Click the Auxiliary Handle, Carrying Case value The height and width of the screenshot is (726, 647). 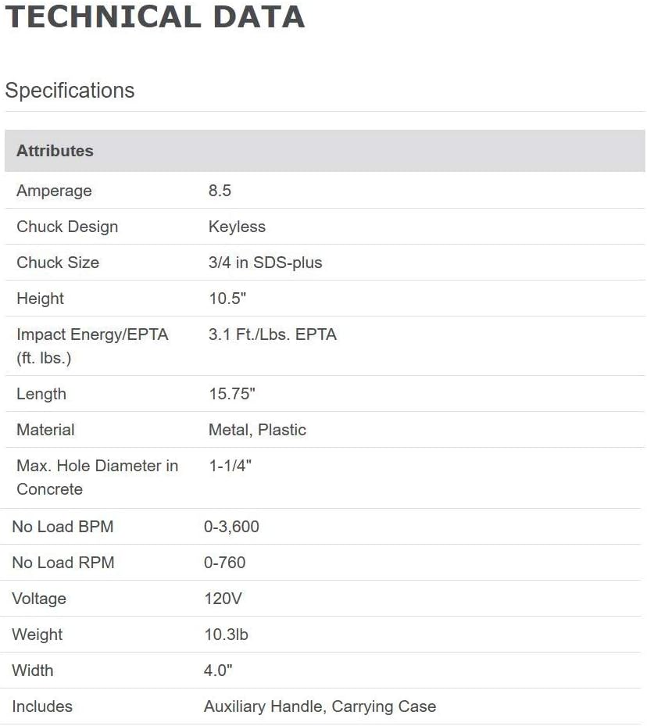[x=320, y=706]
